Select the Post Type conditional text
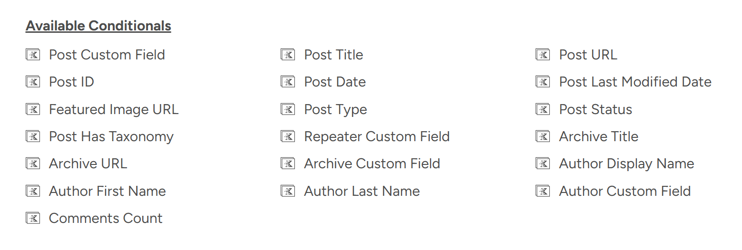The height and width of the screenshot is (250, 742). (335, 109)
